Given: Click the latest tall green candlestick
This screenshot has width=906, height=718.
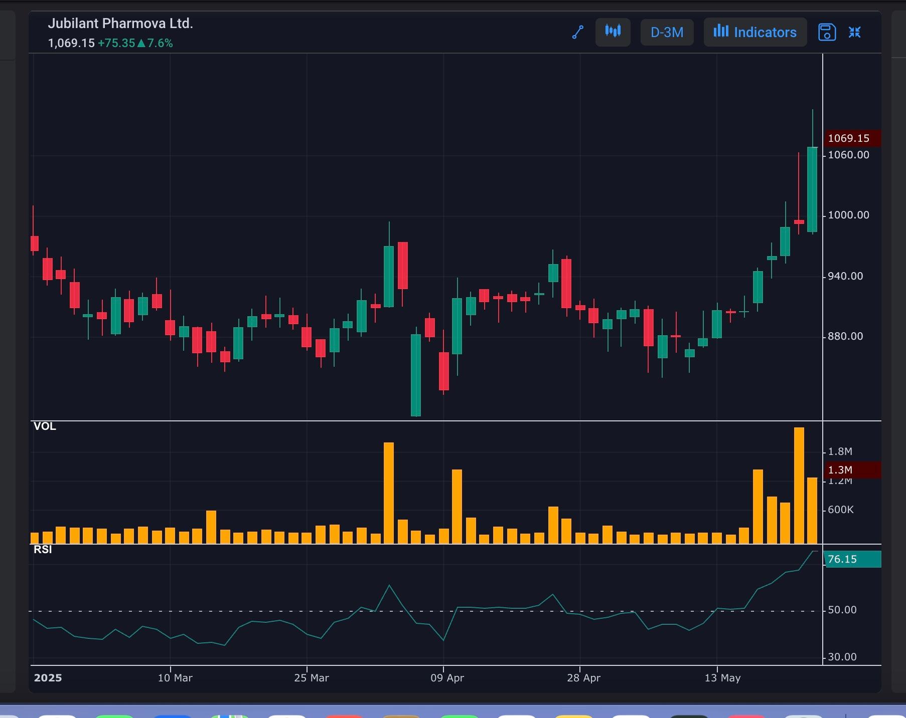Looking at the screenshot, I should [x=812, y=189].
